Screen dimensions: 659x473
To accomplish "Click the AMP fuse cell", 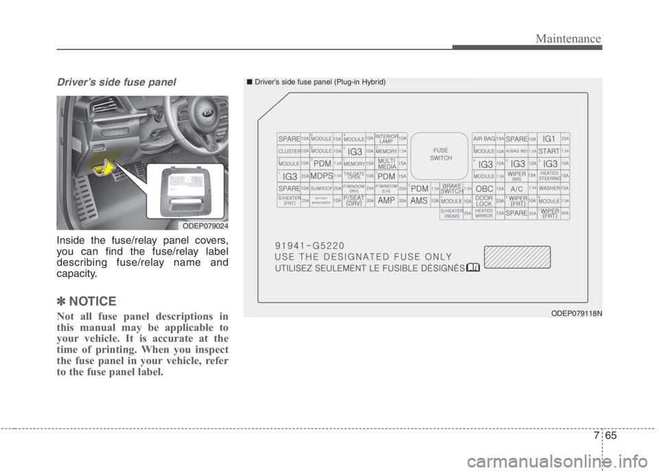I will point(386,201).
